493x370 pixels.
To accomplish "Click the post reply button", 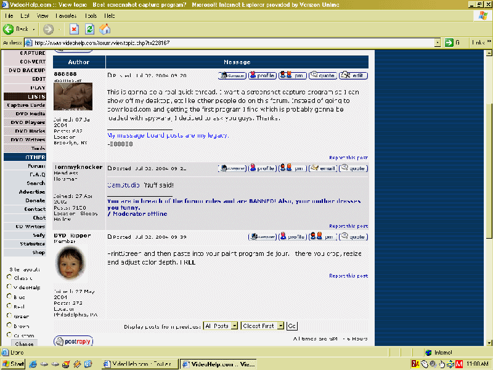I will [x=73, y=341].
